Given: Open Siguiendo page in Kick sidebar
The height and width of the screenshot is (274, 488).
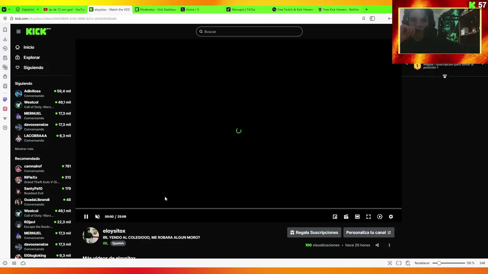Looking at the screenshot, I should [29, 67].
